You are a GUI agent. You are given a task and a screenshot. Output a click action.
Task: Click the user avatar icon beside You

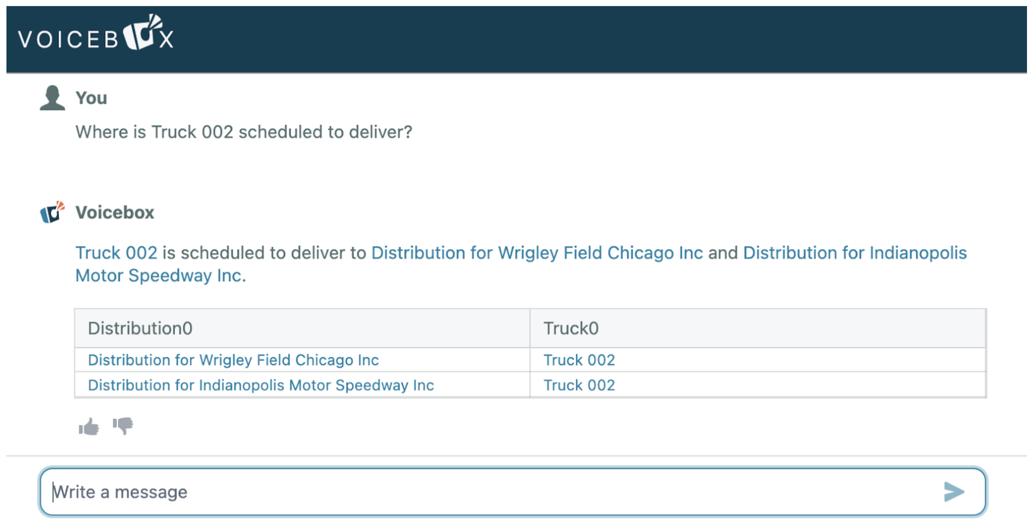tap(52, 98)
